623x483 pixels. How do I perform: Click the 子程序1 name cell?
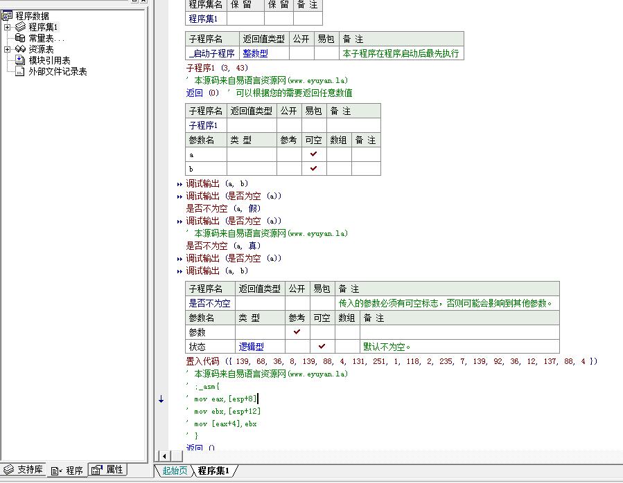pyautogui.click(x=206, y=125)
